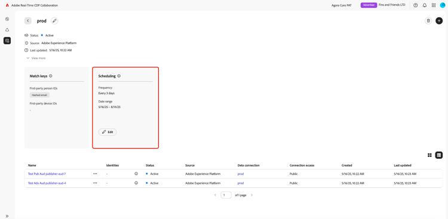Go back using the arrow beside prod
This screenshot has height=219, width=448.
point(27,21)
